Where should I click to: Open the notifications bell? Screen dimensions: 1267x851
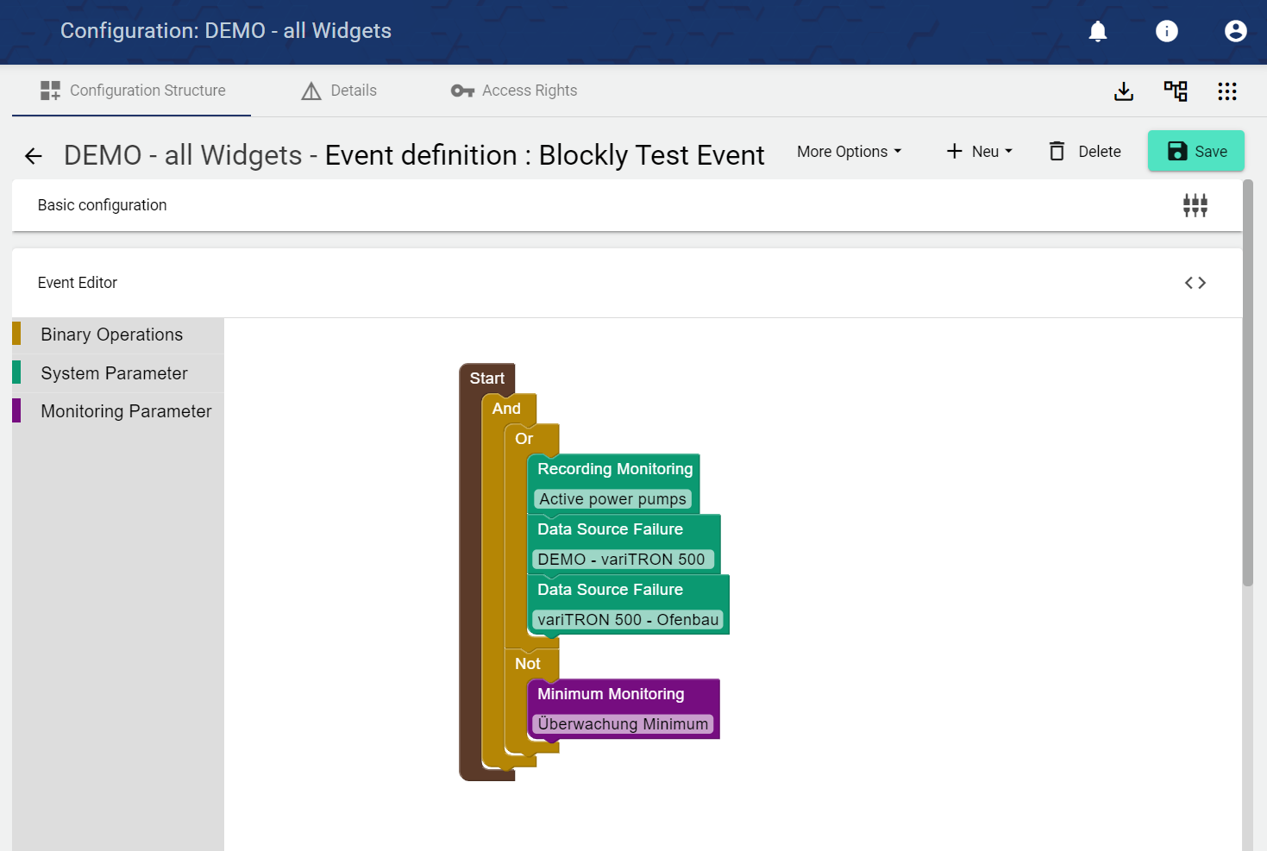(x=1097, y=32)
